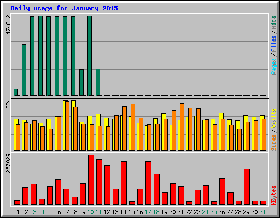The height and width of the screenshot is (218, 280).
Task: Click green day label 25
Action: [x=213, y=212]
